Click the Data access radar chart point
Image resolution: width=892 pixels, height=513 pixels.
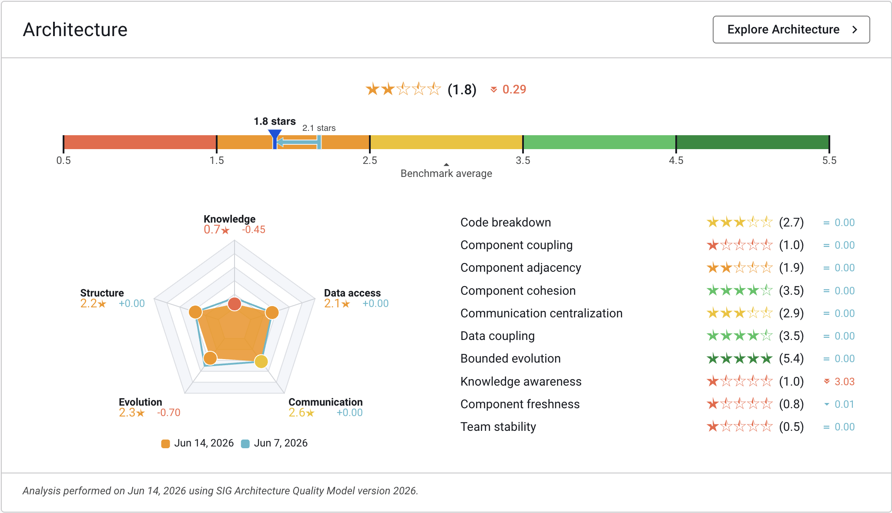[272, 312]
